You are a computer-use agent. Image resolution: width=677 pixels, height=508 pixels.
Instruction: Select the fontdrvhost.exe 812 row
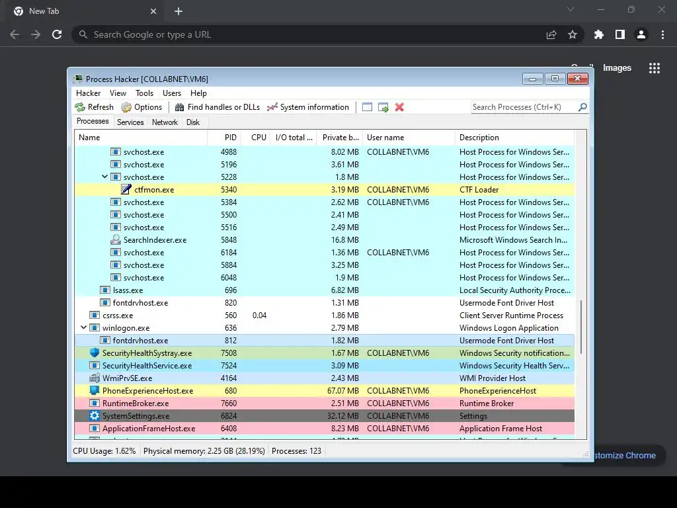(325, 340)
